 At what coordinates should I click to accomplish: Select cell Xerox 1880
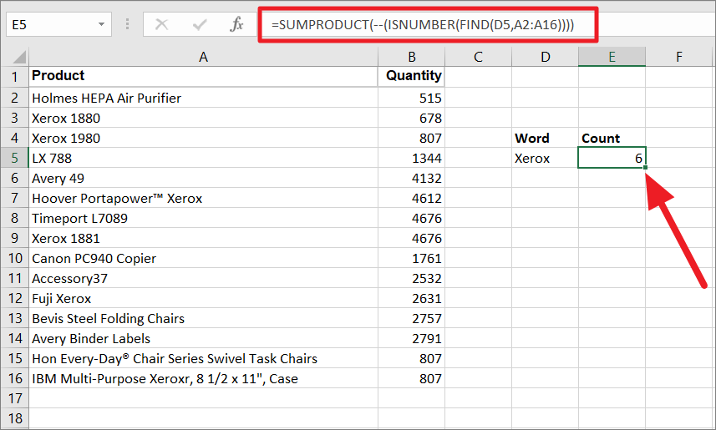click(x=203, y=118)
